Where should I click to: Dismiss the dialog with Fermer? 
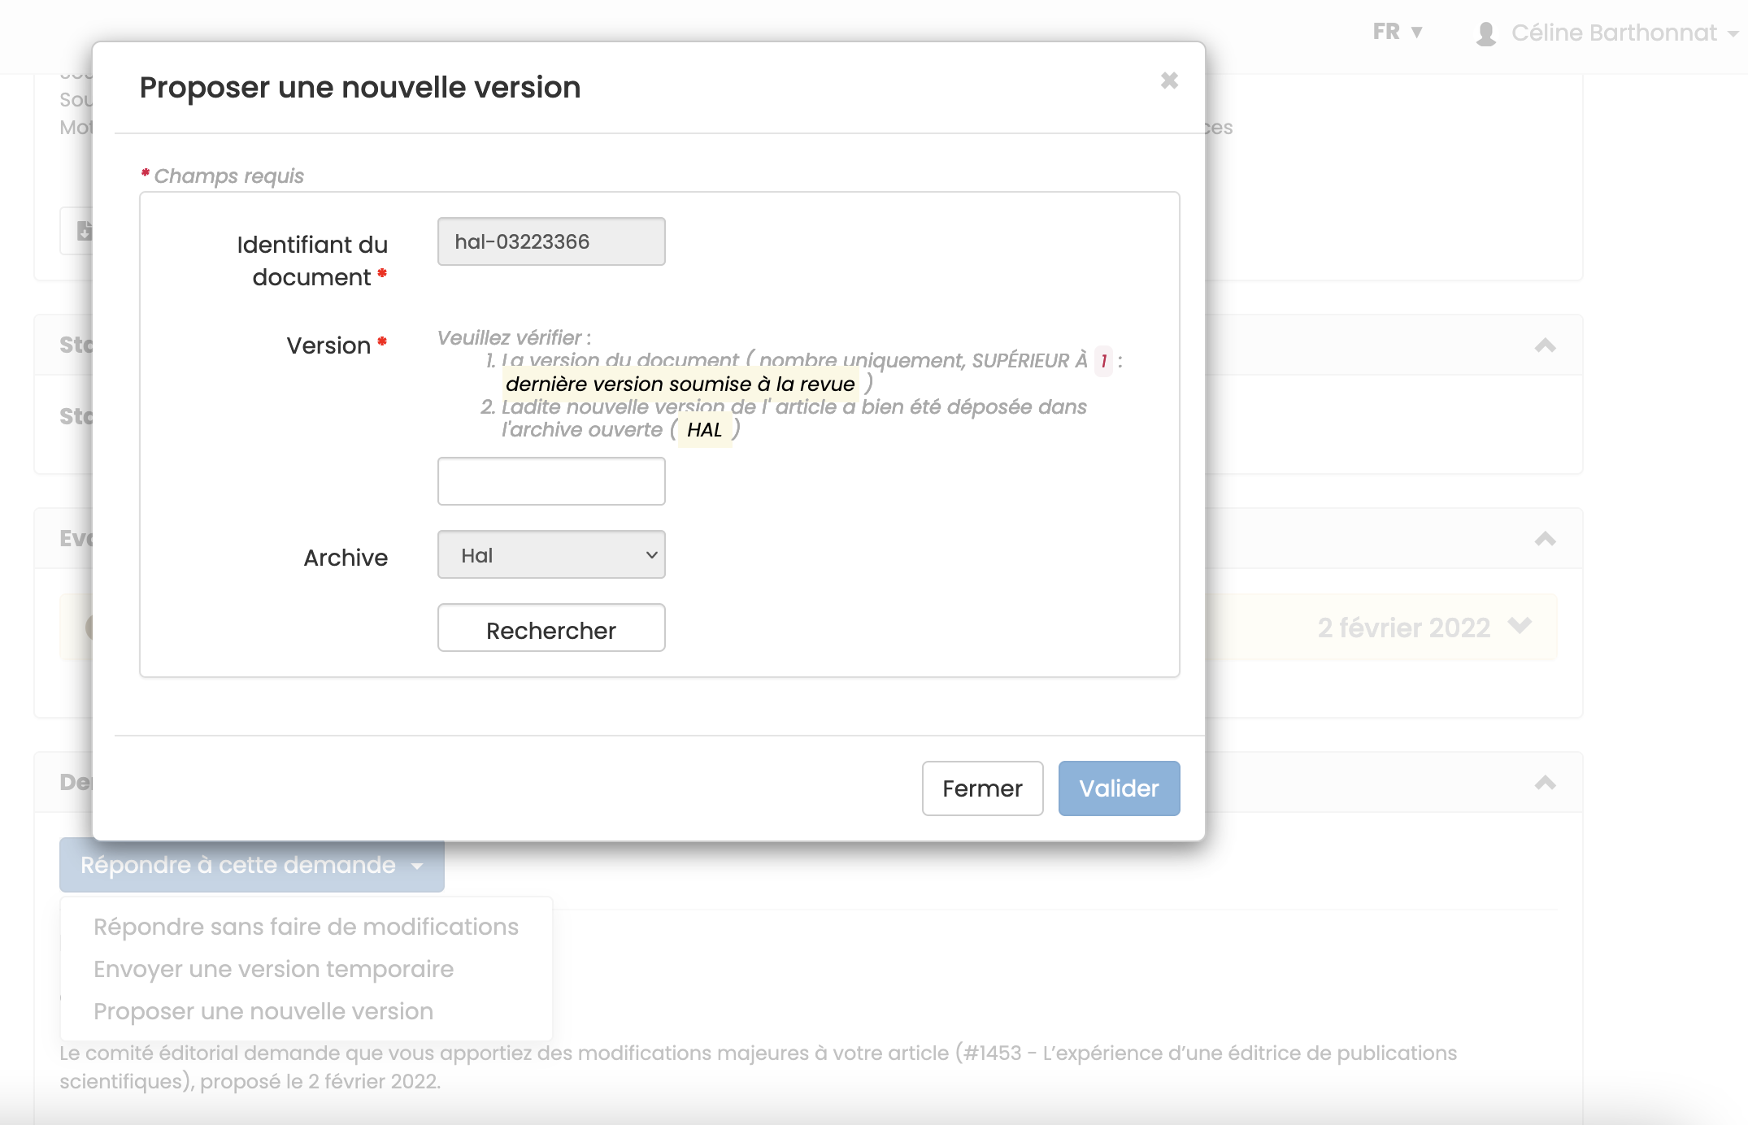pos(982,788)
